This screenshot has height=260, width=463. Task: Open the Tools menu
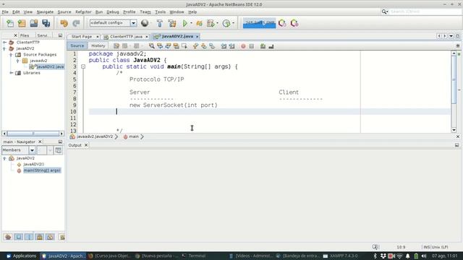160,12
